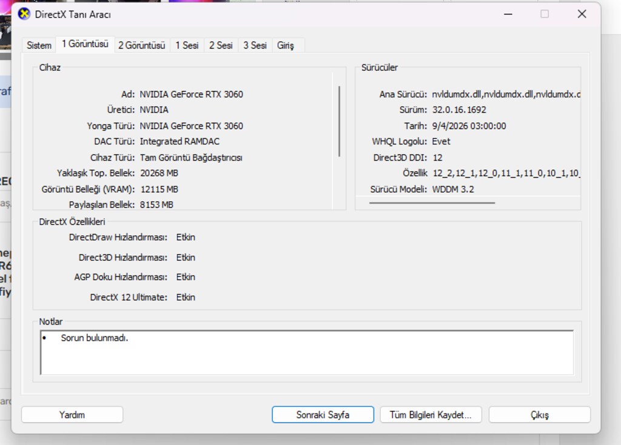Switch to the Sistem tab
This screenshot has width=621, height=445.
click(39, 45)
